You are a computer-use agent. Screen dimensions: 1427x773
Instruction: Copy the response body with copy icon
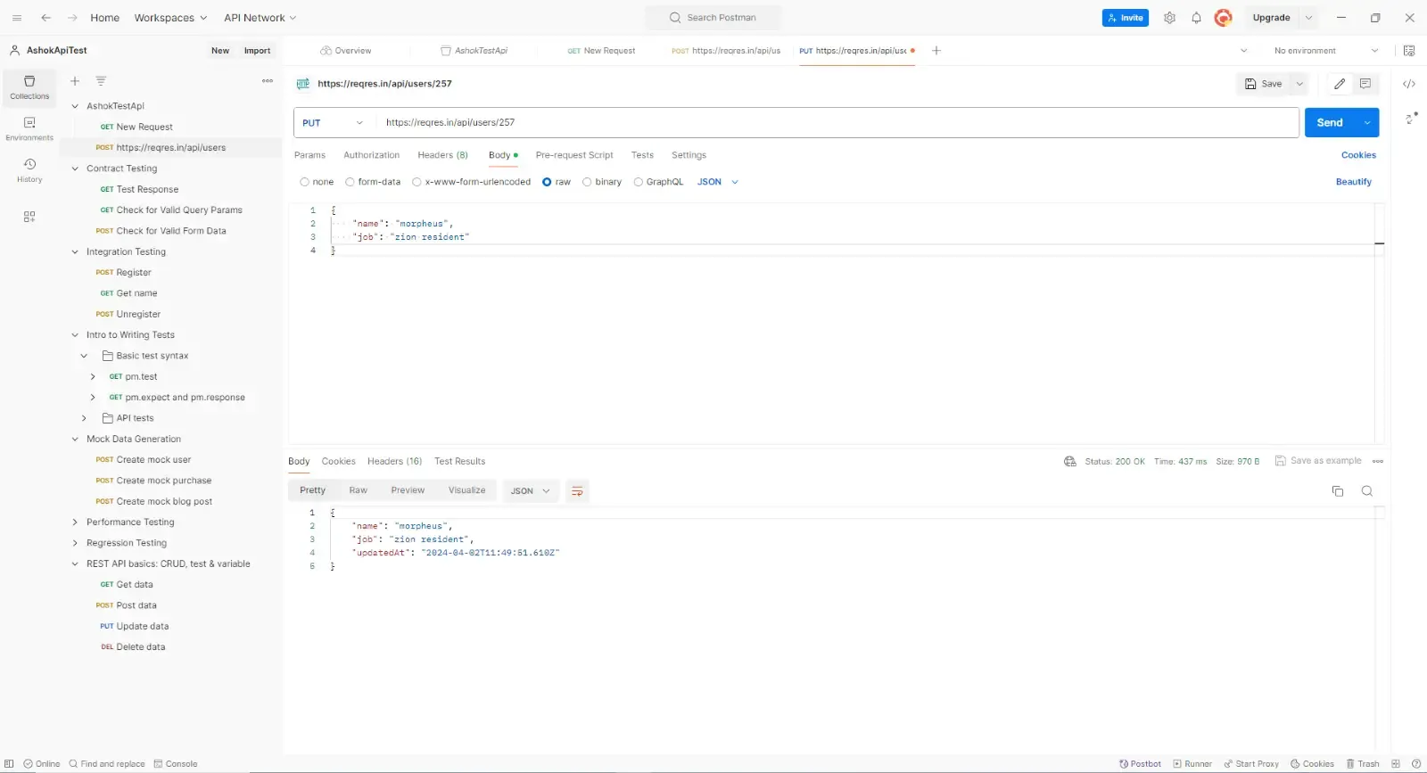(1337, 491)
